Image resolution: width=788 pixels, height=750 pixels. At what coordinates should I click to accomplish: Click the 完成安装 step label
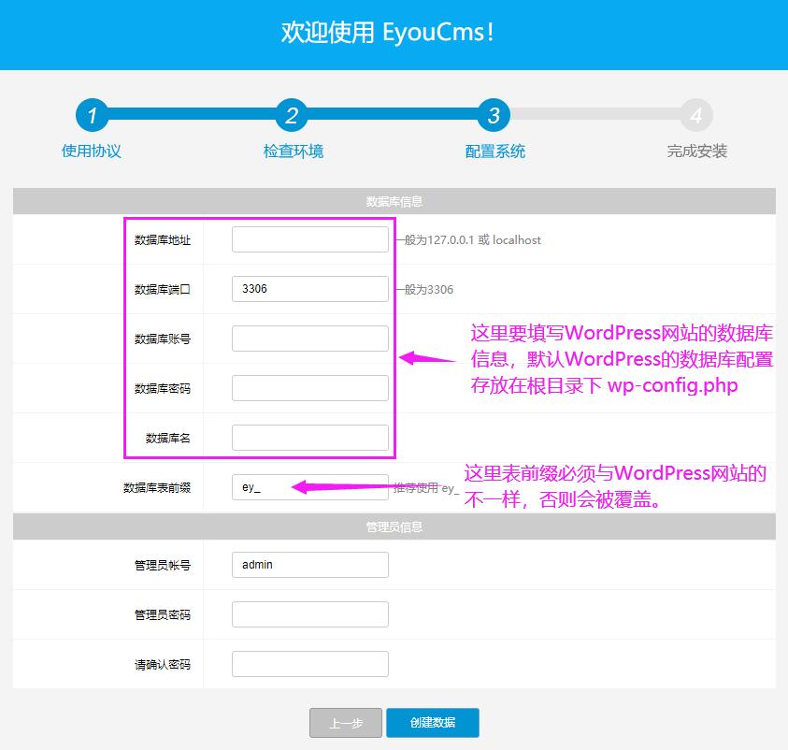point(697,151)
